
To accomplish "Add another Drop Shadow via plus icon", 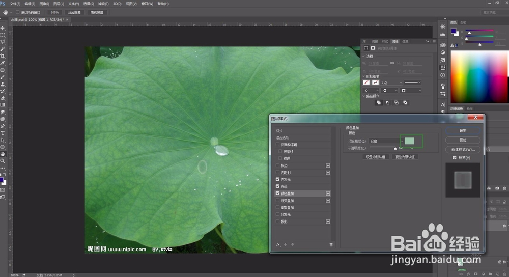I will point(328,221).
